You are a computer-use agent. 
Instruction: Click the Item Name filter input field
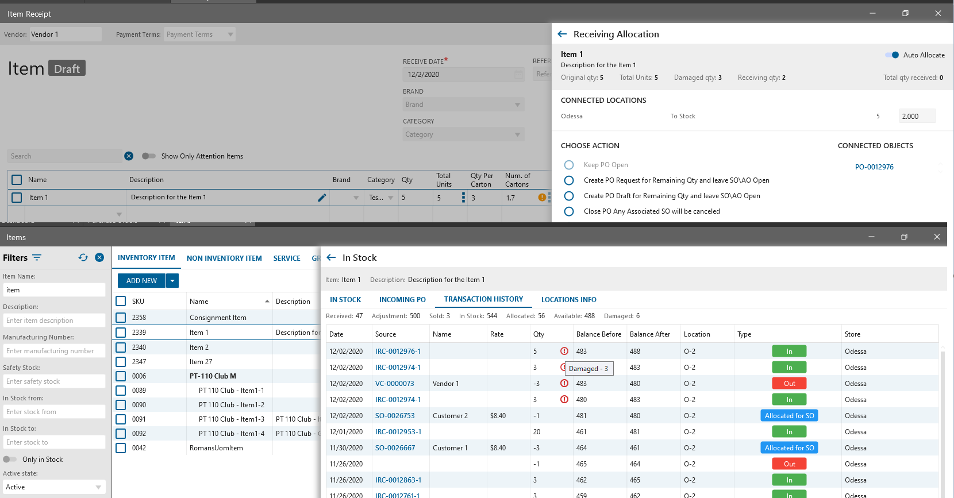click(x=54, y=290)
